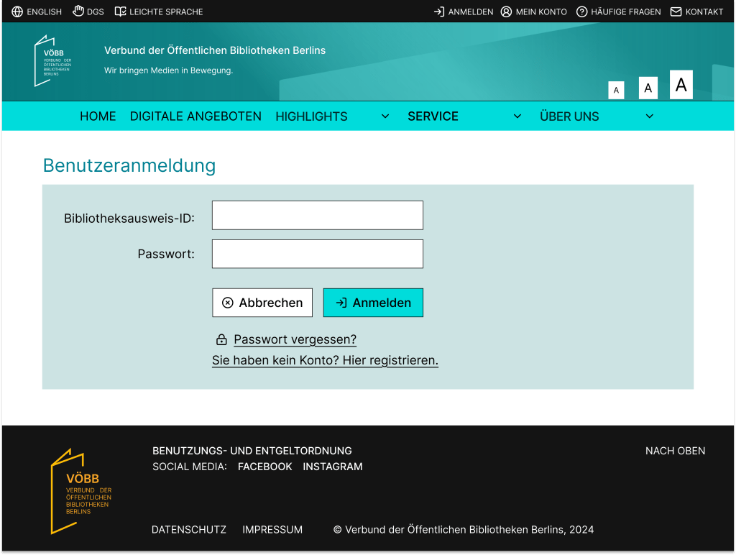Open Häufige Fragen question mark icon

582,12
